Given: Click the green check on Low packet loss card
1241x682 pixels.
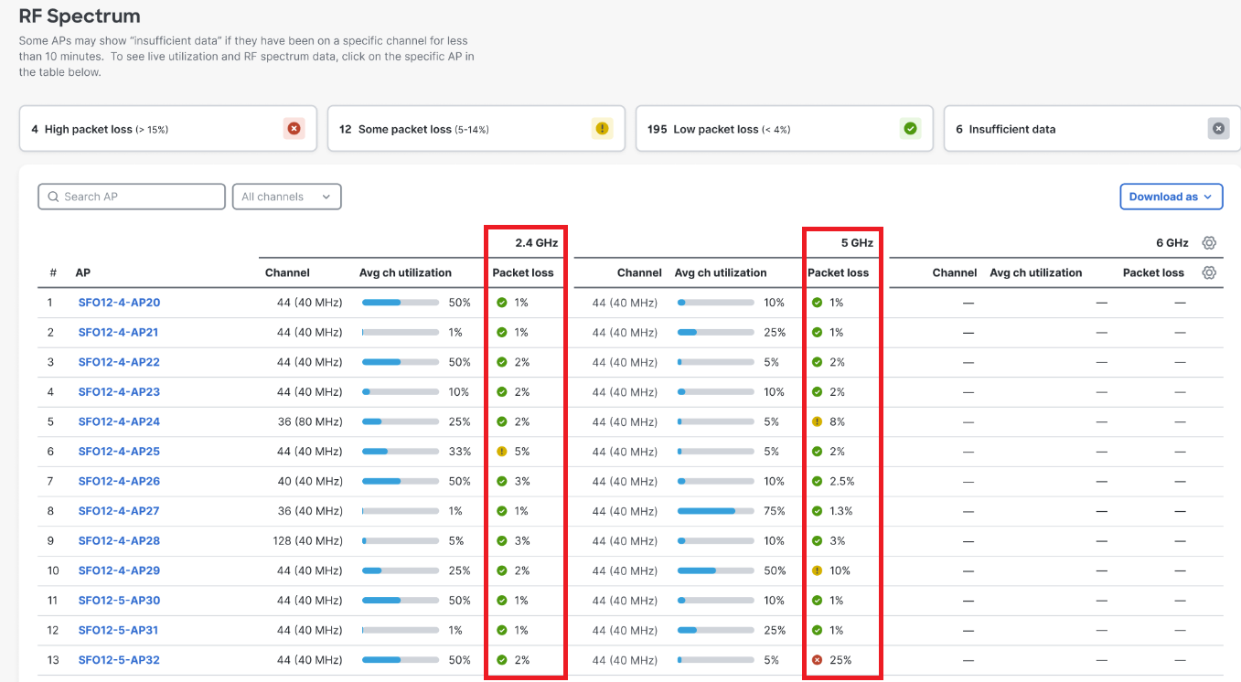Looking at the screenshot, I should 910,128.
